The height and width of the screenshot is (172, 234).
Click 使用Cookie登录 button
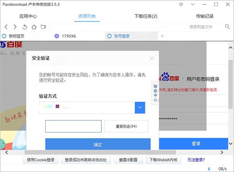tap(41, 160)
